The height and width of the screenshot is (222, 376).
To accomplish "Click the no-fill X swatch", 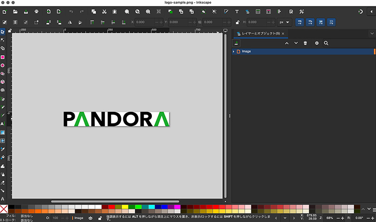I will (x=4, y=209).
